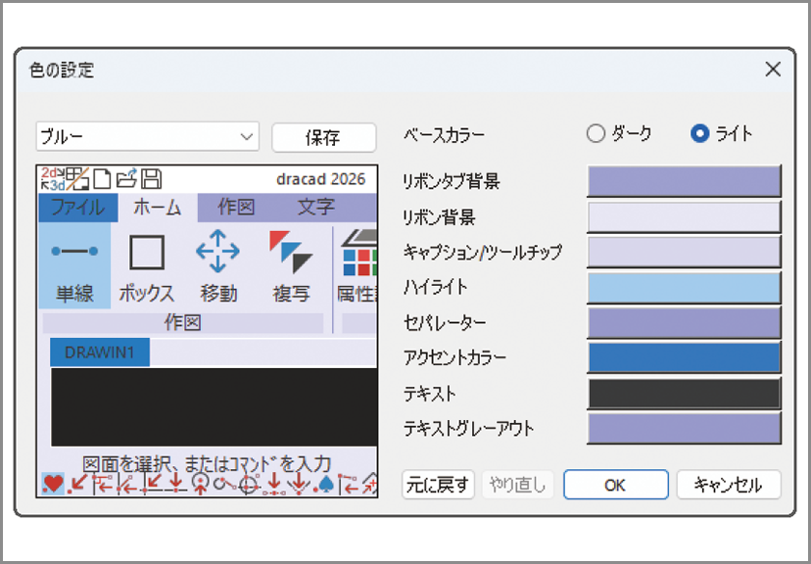Open the ブルー color scheme dropdown
The image size is (811, 564).
(147, 137)
